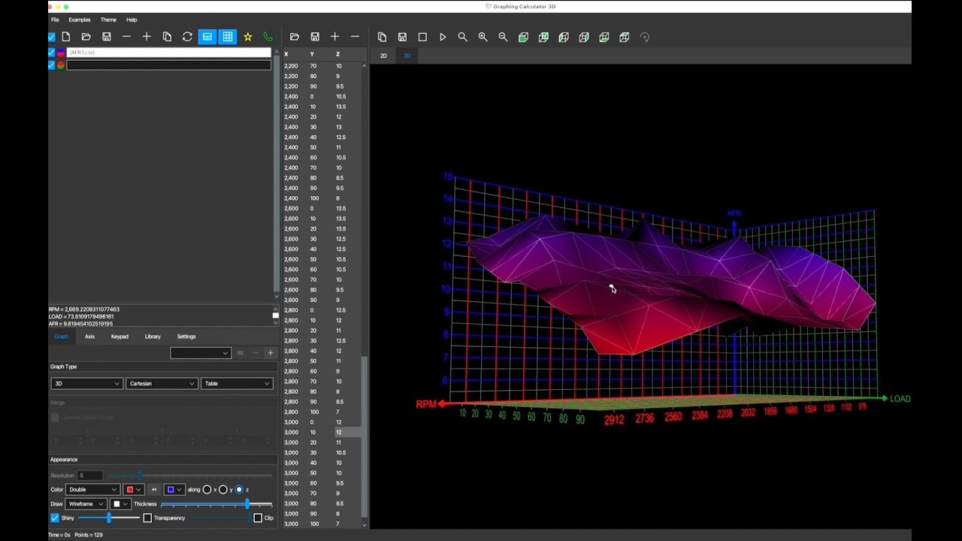The image size is (962, 541).
Task: Toggle visibility checkbox for AFR3.csv row
Action: coord(51,53)
